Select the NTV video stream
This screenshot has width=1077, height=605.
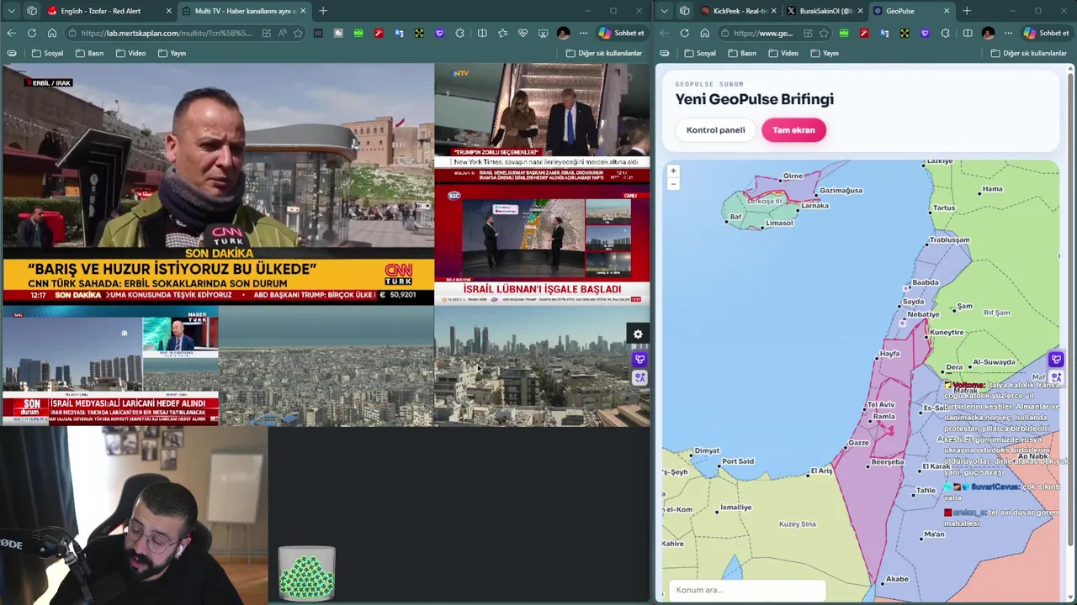(x=543, y=124)
